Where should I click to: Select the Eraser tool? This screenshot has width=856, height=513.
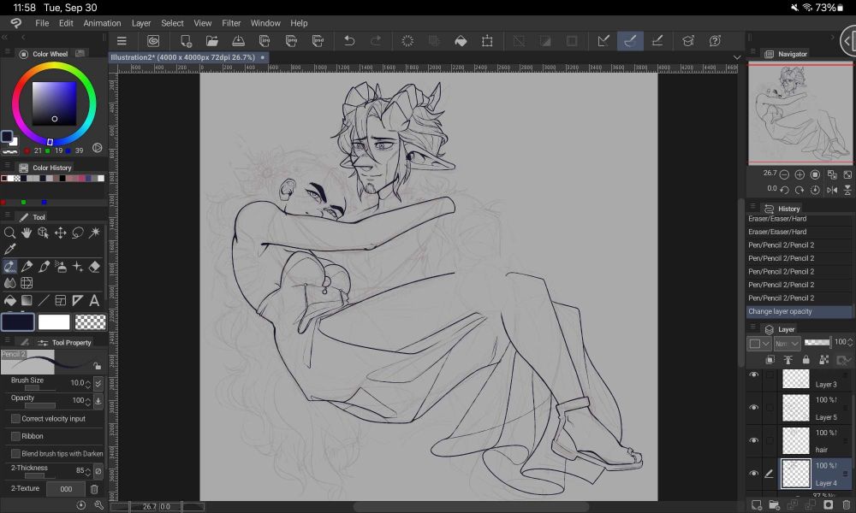tap(92, 266)
